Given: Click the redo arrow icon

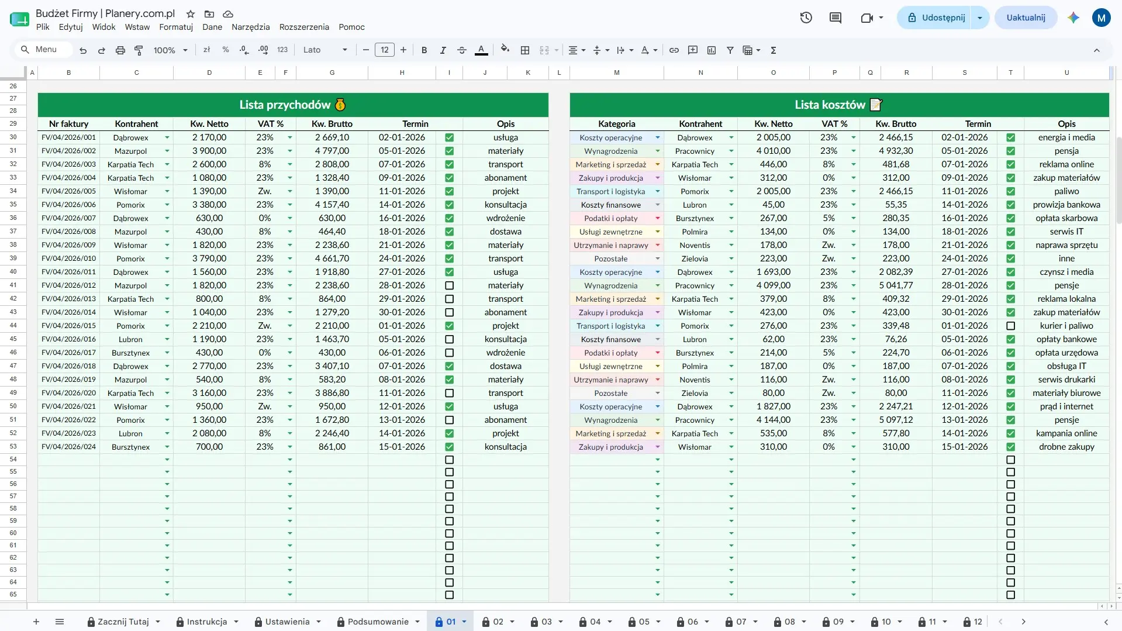Looking at the screenshot, I should click(102, 50).
